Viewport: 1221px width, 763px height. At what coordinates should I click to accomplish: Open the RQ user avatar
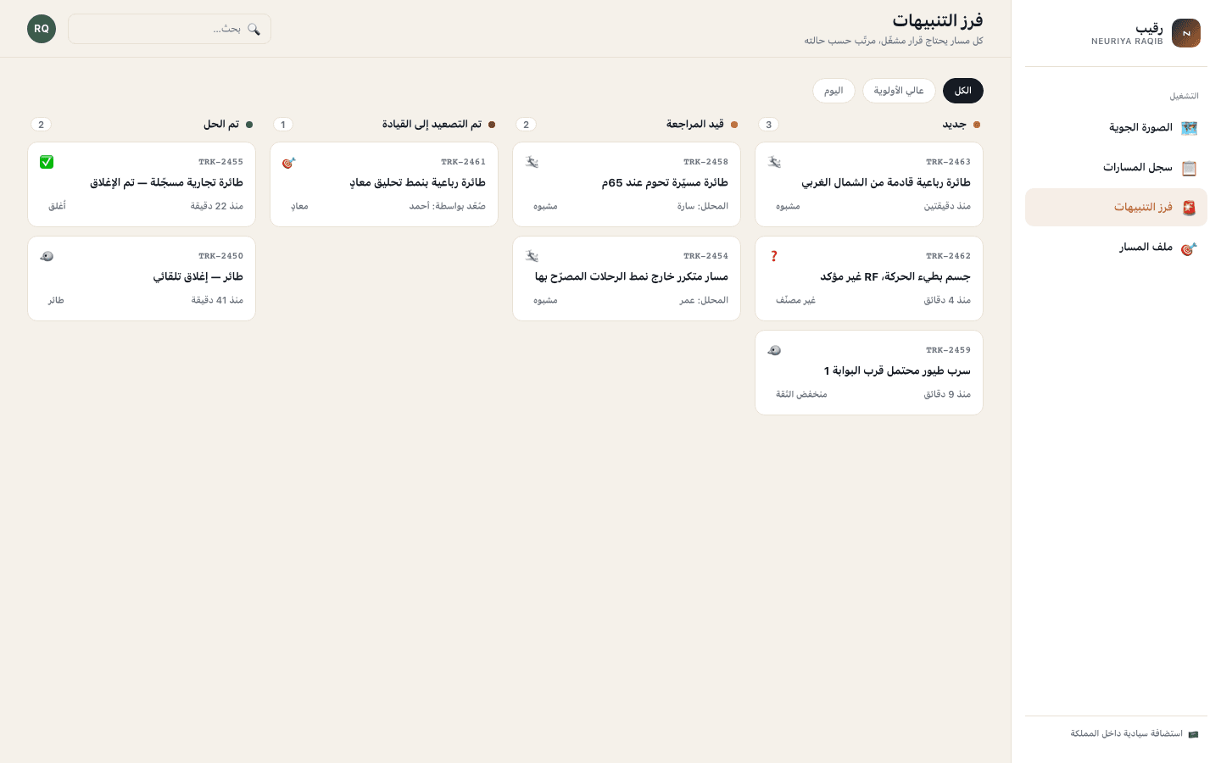(x=42, y=29)
